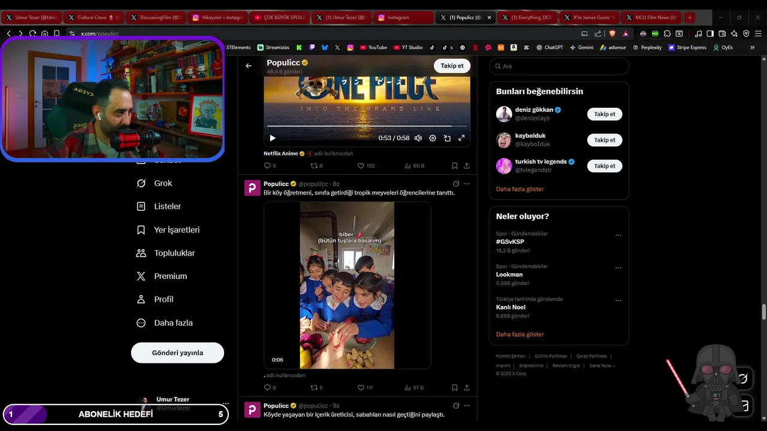Screen dimensions: 767x431
Task: Expand Daha fazla footer menu
Action: [602, 366]
